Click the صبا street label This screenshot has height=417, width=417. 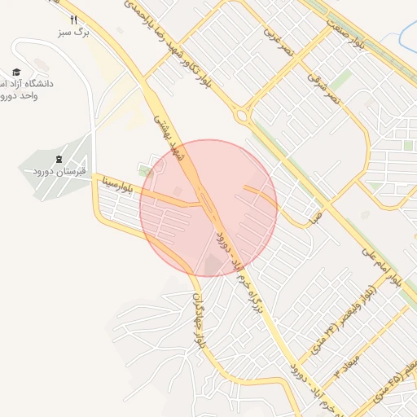pos(316,217)
